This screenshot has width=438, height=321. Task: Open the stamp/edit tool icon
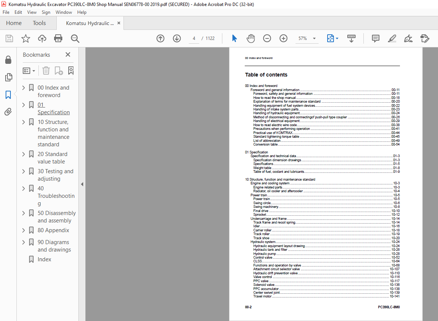(425, 38)
